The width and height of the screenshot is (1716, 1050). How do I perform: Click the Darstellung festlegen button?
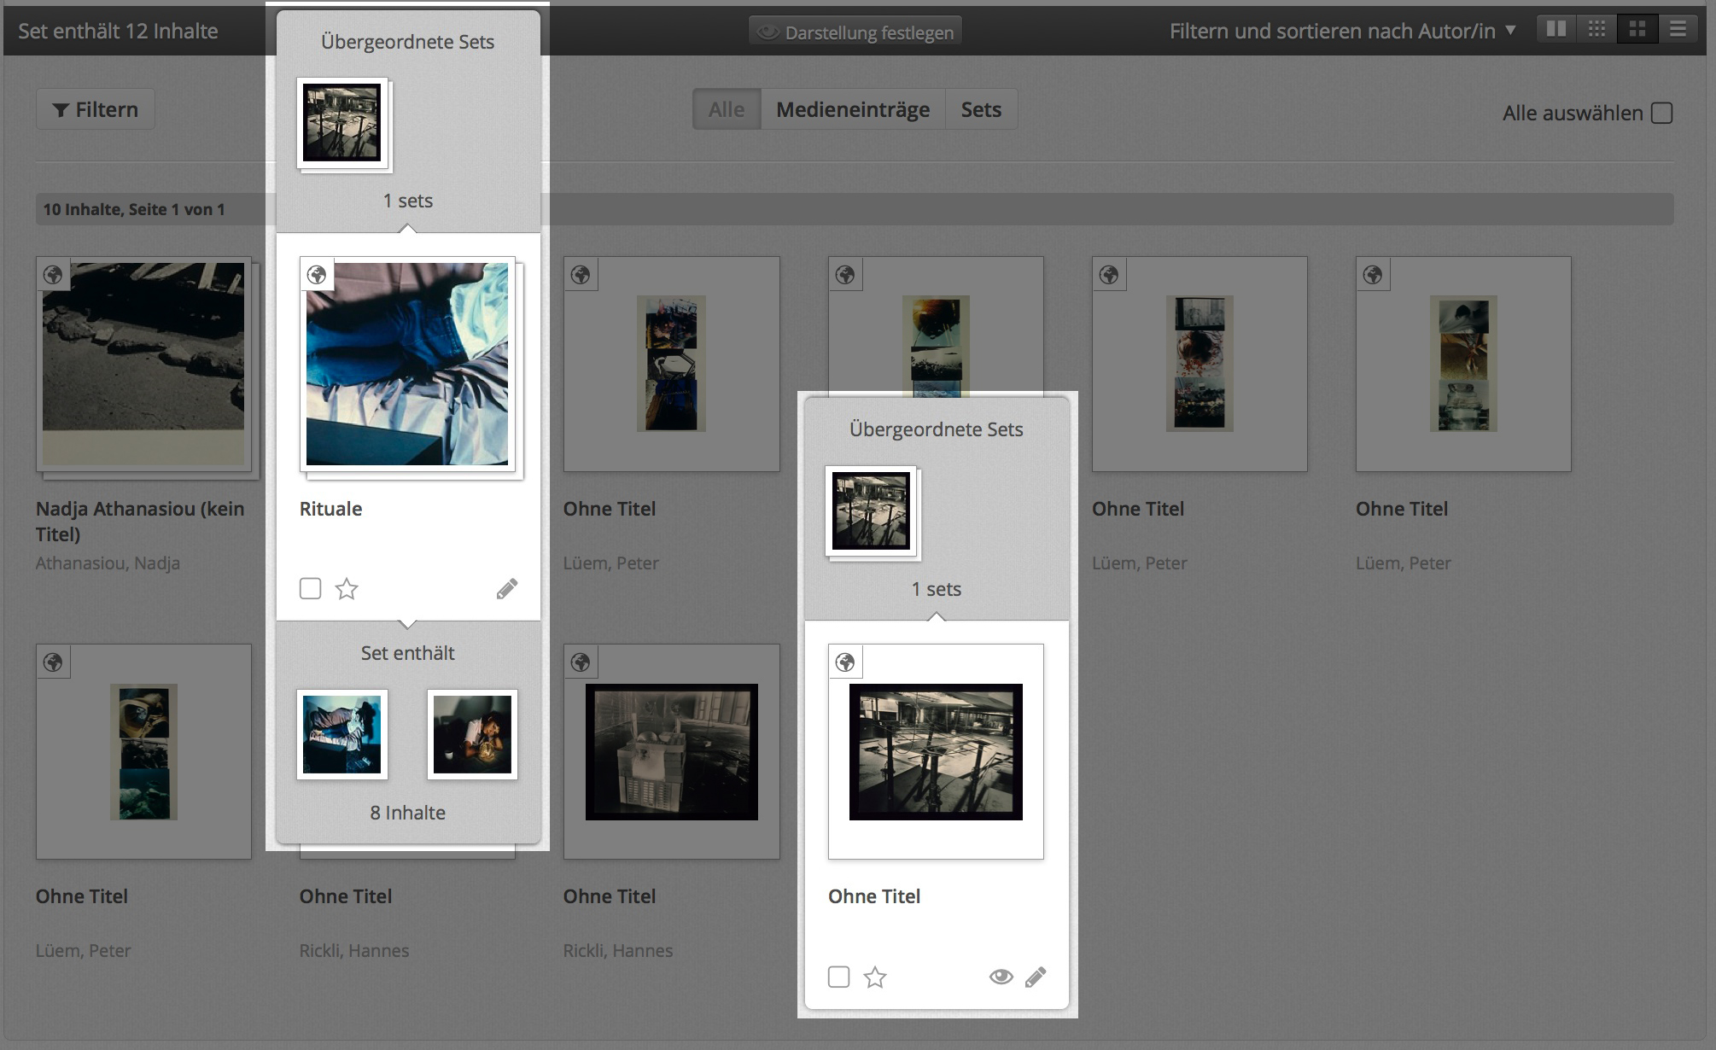coord(855,32)
